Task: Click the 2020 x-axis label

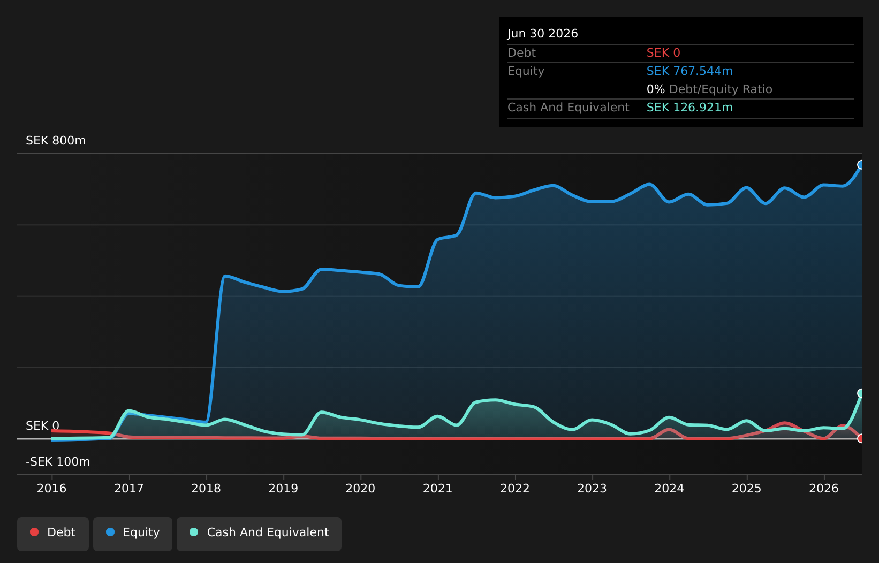Action: pyautogui.click(x=361, y=488)
